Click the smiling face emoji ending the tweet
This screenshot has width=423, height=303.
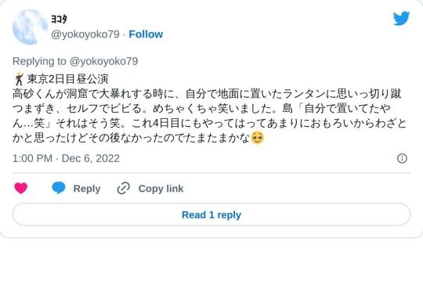[258, 138]
